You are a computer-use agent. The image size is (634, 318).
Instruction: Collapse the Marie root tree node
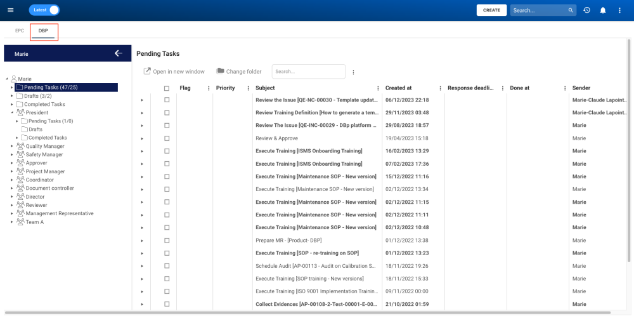[7, 79]
